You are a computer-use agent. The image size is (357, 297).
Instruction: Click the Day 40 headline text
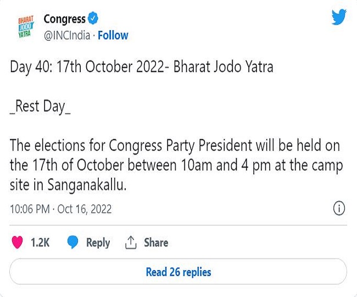(141, 67)
